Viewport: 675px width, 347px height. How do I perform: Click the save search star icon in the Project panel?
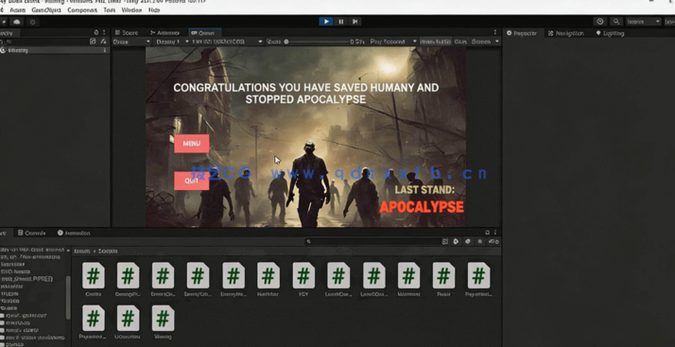(x=480, y=242)
